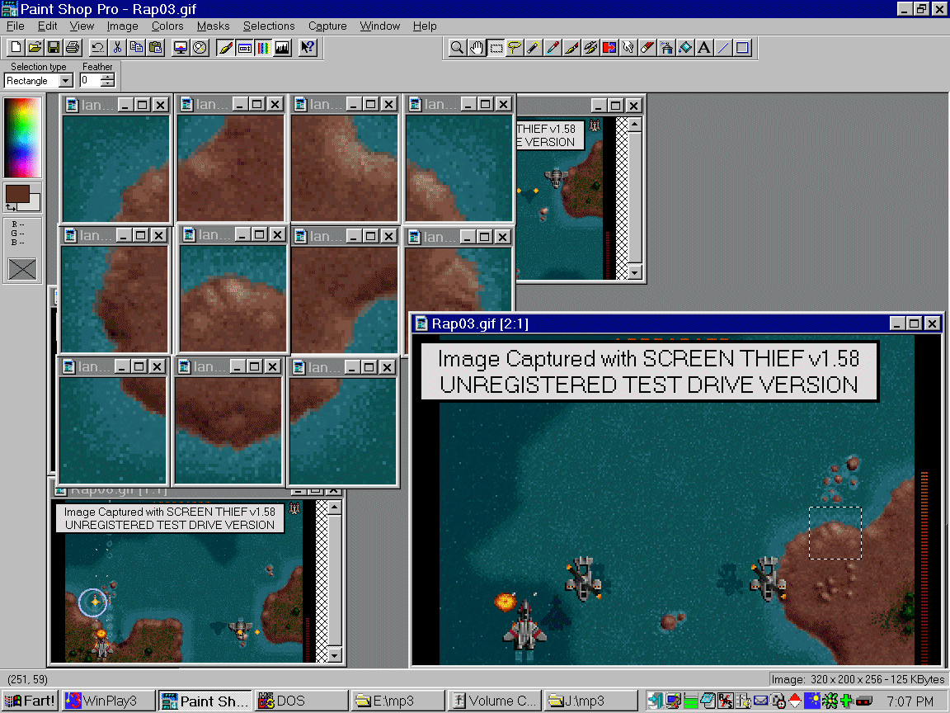The height and width of the screenshot is (713, 950).
Task: Select the Airbrush spray can tool
Action: coord(665,48)
